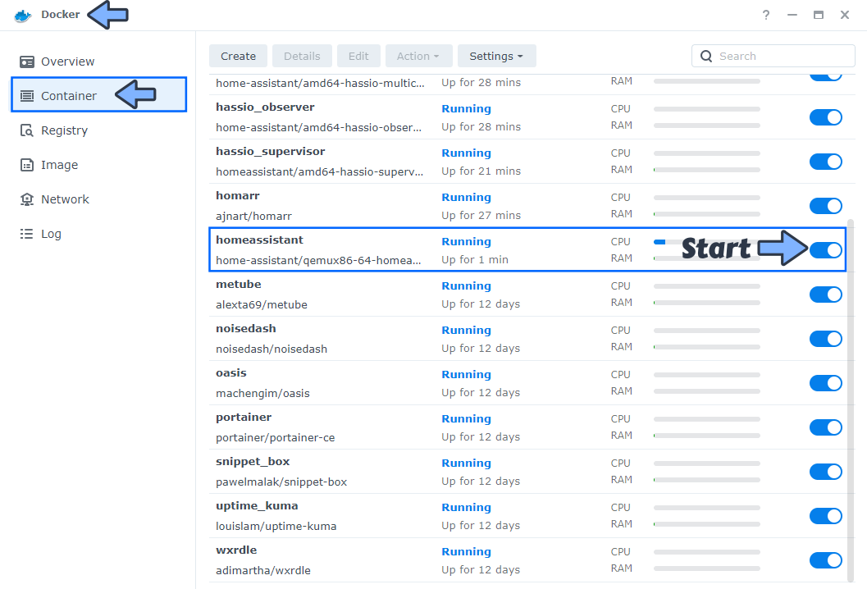Turn off the oasis container
Image resolution: width=867 pixels, height=589 pixels.
[825, 383]
